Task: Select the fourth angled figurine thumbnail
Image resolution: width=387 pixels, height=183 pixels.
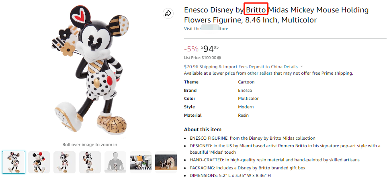Action: pyautogui.click(x=90, y=162)
